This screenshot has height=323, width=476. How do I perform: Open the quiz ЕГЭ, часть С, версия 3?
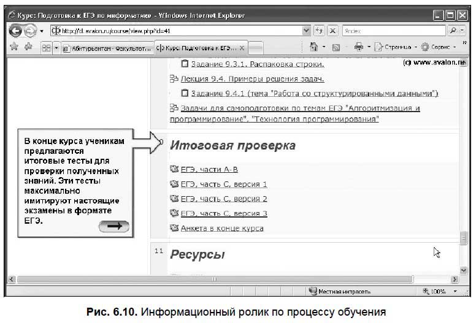tap(224, 213)
